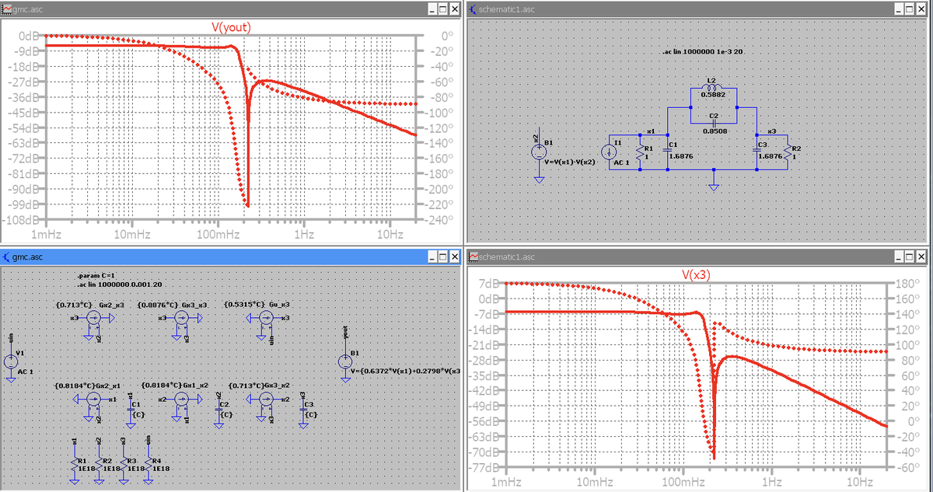
Task: Click the {0.8876*C} value text
Action: coord(158,304)
